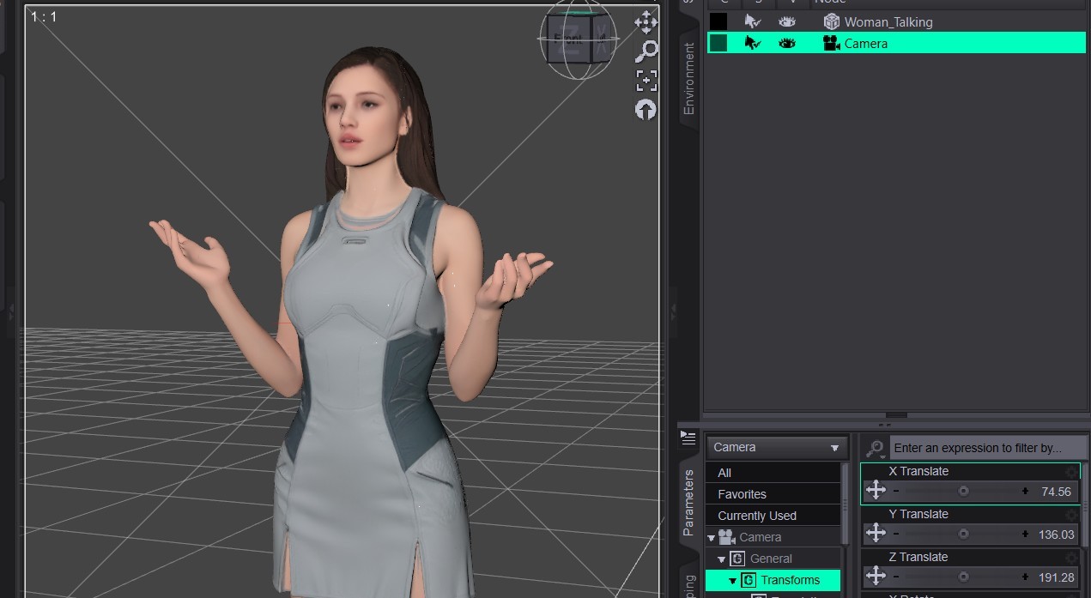This screenshot has width=1091, height=598.
Task: Open X Translate parameter settings gear
Action: pos(1071,472)
